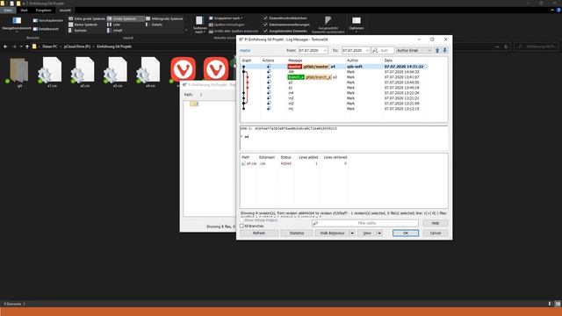Screen dimensions: 562x316
Task: Open the Optionen dropdown in the ribbon
Action: pyautogui.click(x=357, y=25)
